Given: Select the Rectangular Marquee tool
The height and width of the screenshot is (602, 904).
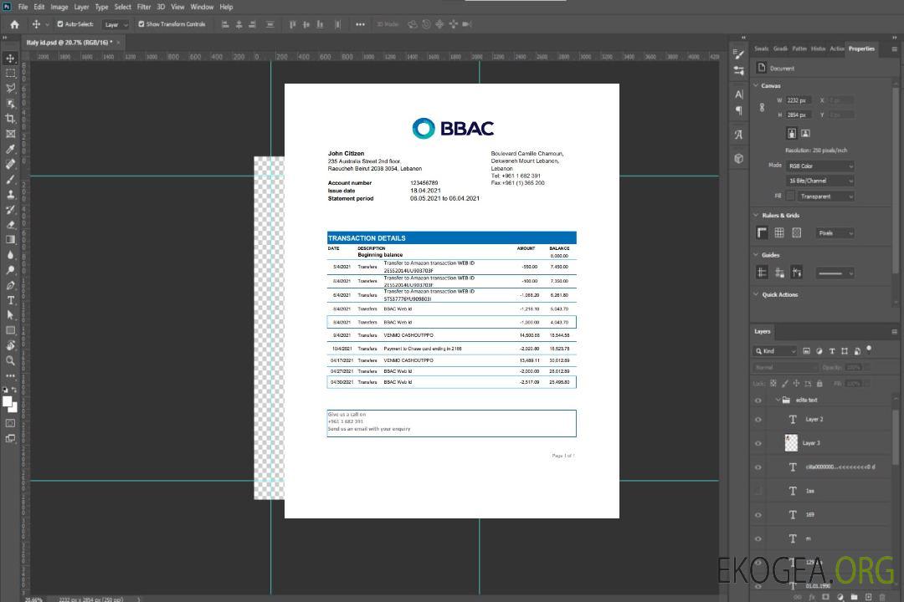Looking at the screenshot, I should 10,74.
